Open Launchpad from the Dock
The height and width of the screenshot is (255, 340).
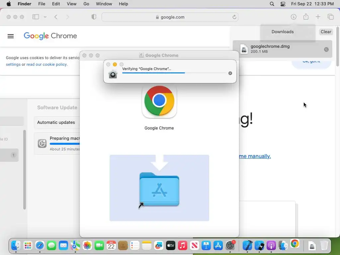click(28, 245)
